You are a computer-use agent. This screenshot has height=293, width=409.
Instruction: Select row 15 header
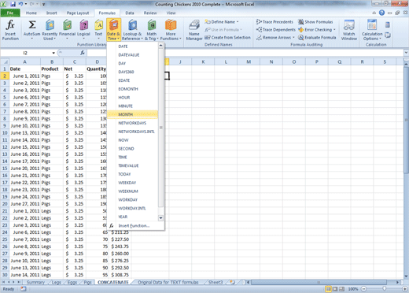pos(5,169)
